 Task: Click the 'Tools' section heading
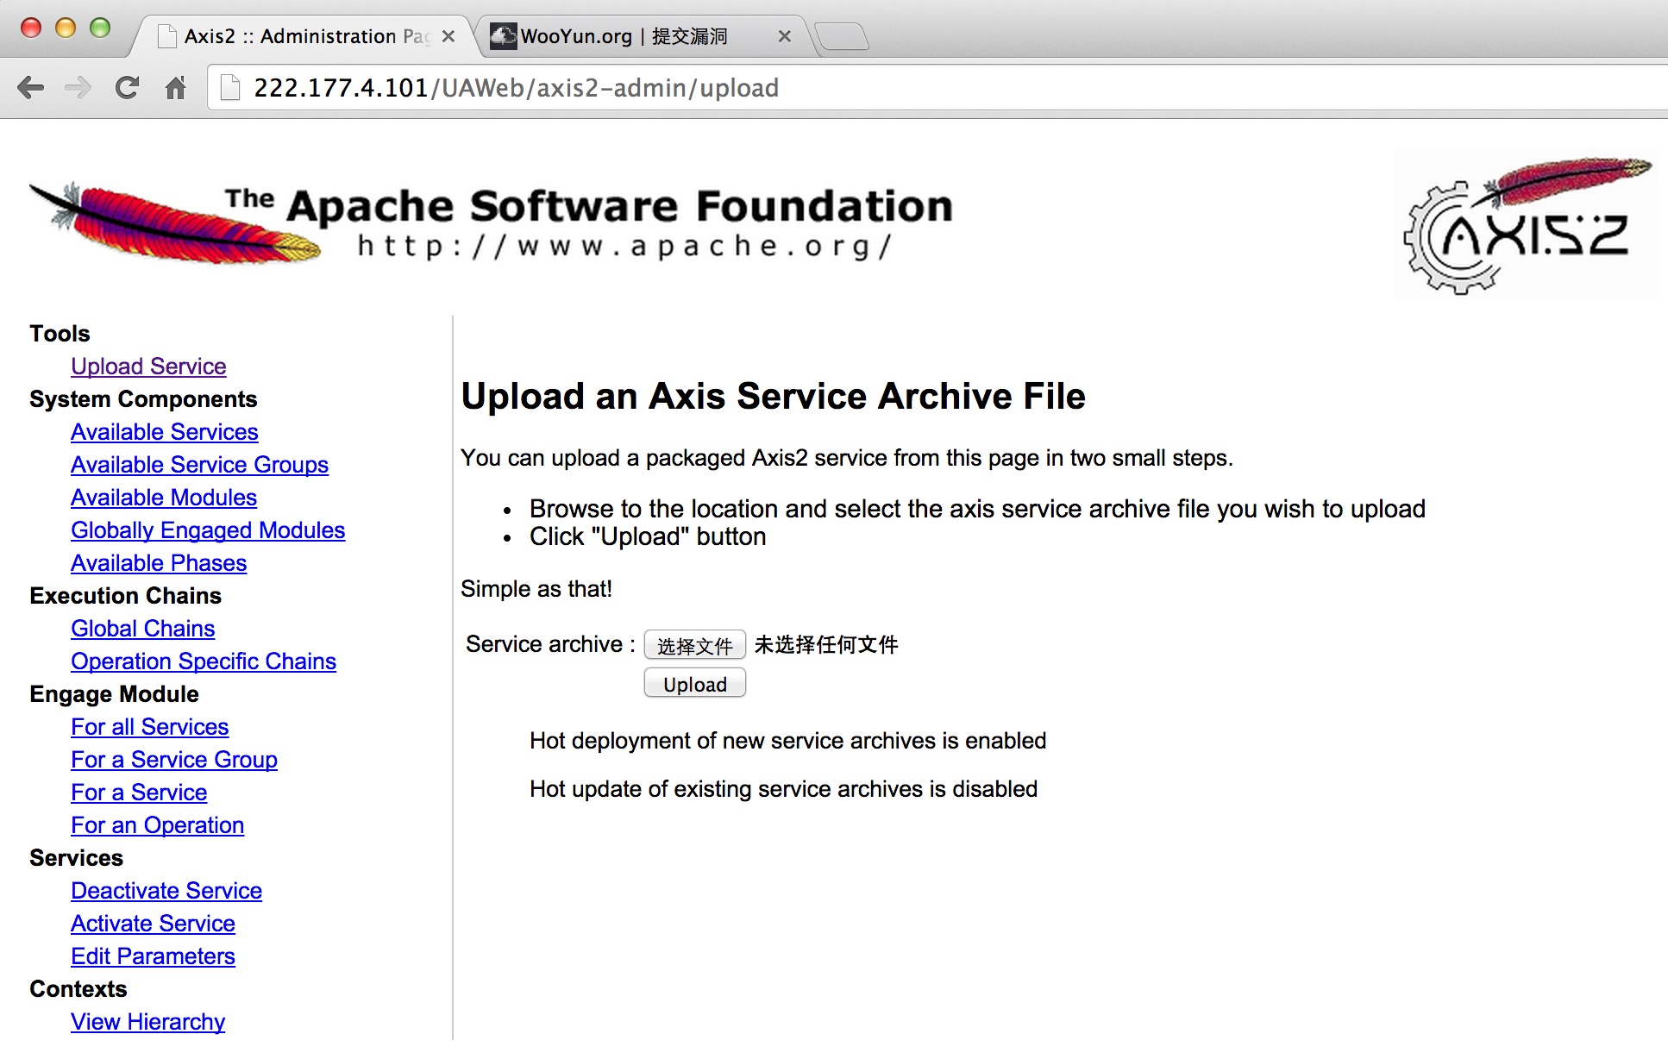(60, 334)
